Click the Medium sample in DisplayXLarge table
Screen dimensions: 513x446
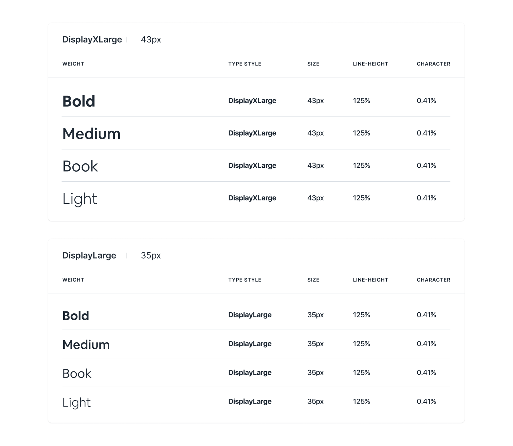(x=91, y=134)
